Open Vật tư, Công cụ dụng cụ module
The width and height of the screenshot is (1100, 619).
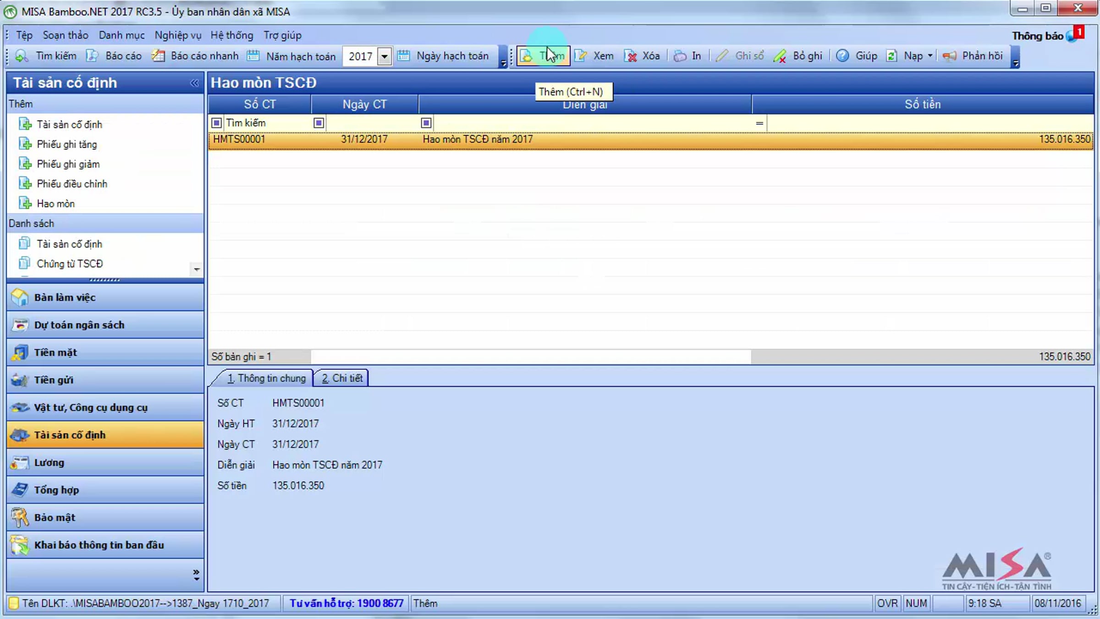point(105,407)
